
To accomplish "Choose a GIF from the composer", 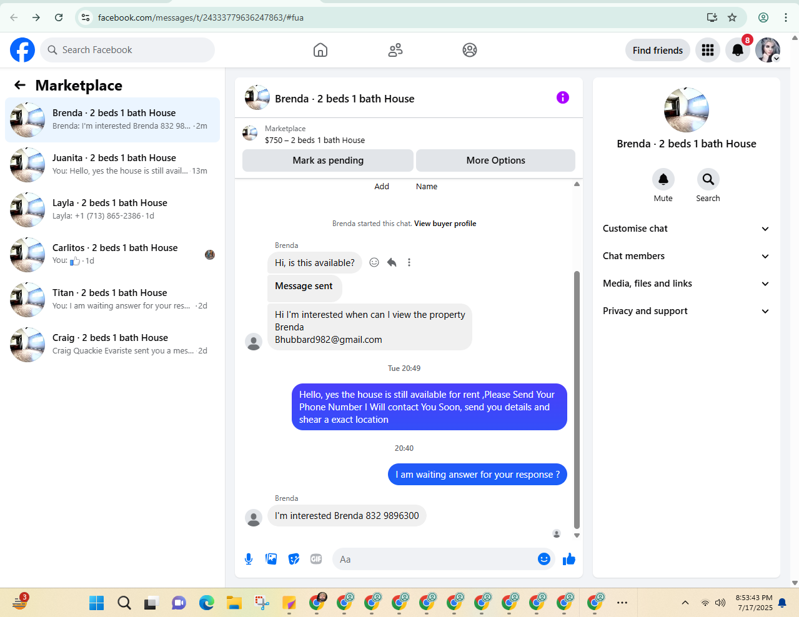I will click(x=316, y=559).
